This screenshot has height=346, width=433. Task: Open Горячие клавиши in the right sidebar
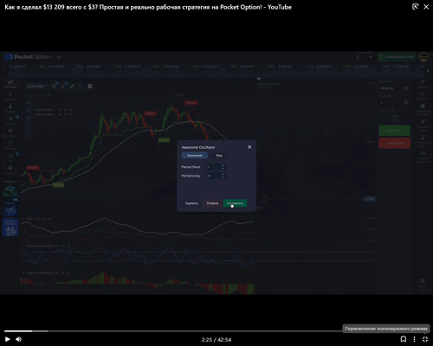coord(423,157)
